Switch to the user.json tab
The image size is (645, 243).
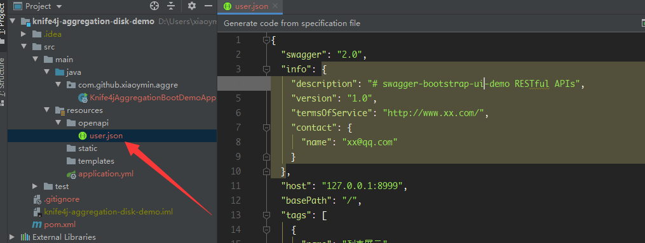coord(252,6)
